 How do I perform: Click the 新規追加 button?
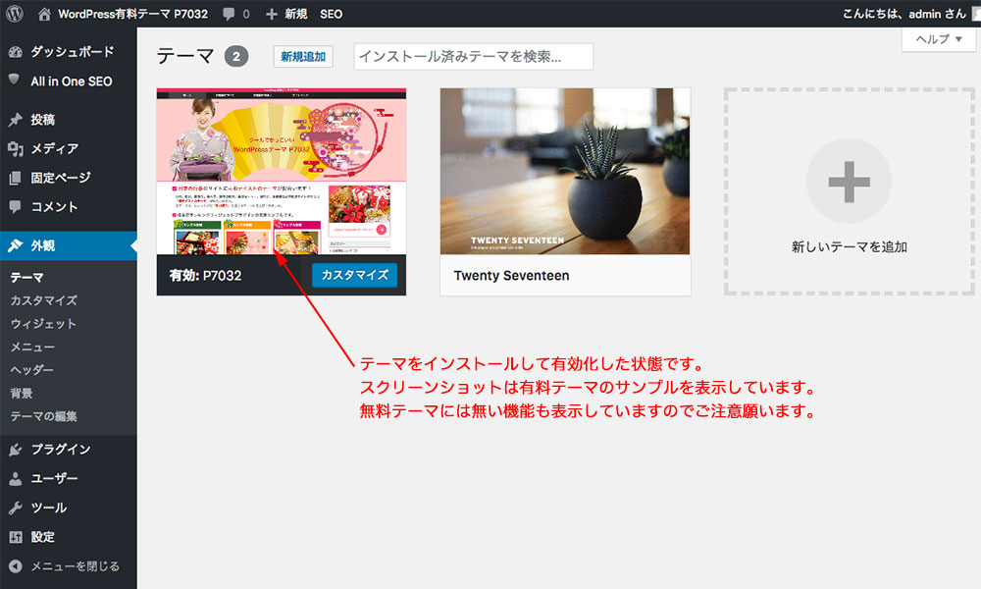tap(303, 56)
